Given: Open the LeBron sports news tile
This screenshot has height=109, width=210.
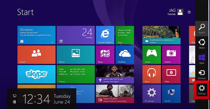Looking at the screenshot, I should pyautogui.click(x=115, y=74).
